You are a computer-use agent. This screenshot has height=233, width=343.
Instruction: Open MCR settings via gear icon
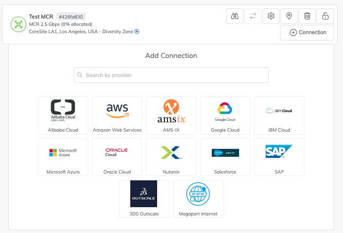271,16
